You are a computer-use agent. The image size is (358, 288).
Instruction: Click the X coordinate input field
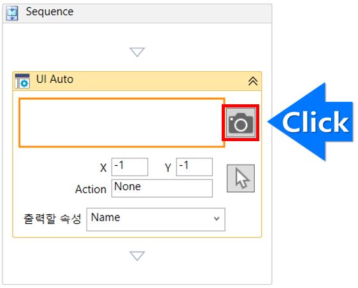point(130,167)
